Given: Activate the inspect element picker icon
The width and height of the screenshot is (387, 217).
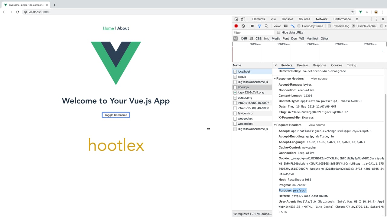Looking at the screenshot, I should (x=236, y=19).
